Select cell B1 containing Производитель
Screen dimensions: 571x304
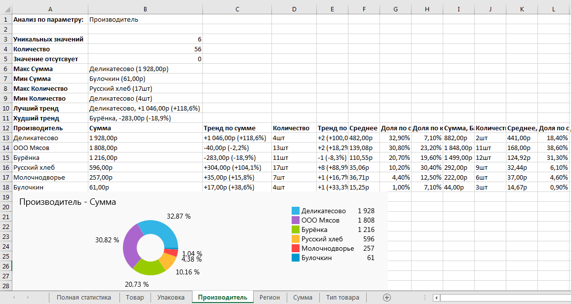145,20
